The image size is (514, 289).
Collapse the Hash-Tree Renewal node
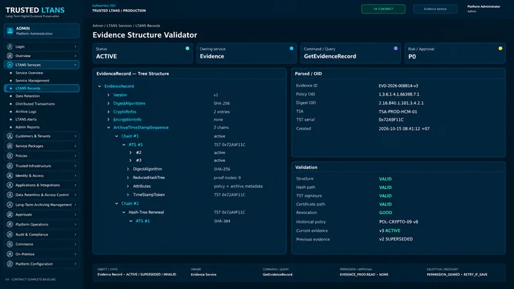(124, 213)
